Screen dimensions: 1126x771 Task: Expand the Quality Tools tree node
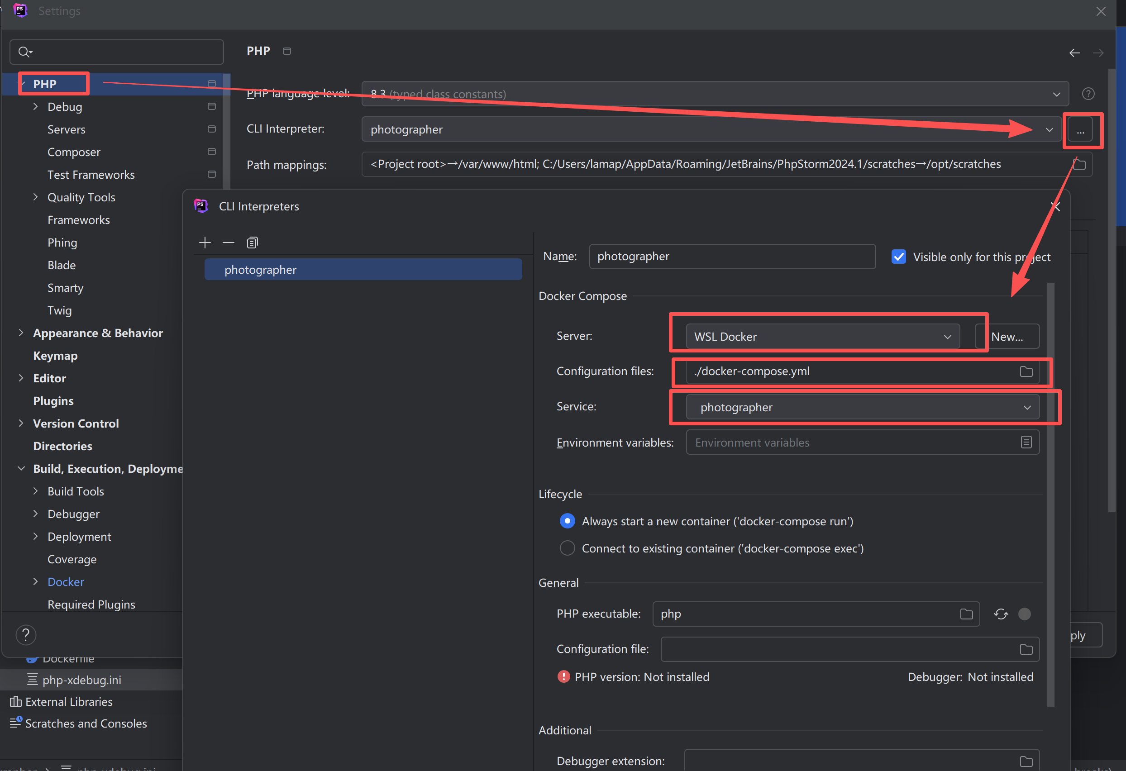35,197
